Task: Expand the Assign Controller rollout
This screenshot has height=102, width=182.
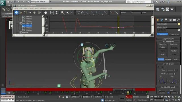Action: click(168, 39)
